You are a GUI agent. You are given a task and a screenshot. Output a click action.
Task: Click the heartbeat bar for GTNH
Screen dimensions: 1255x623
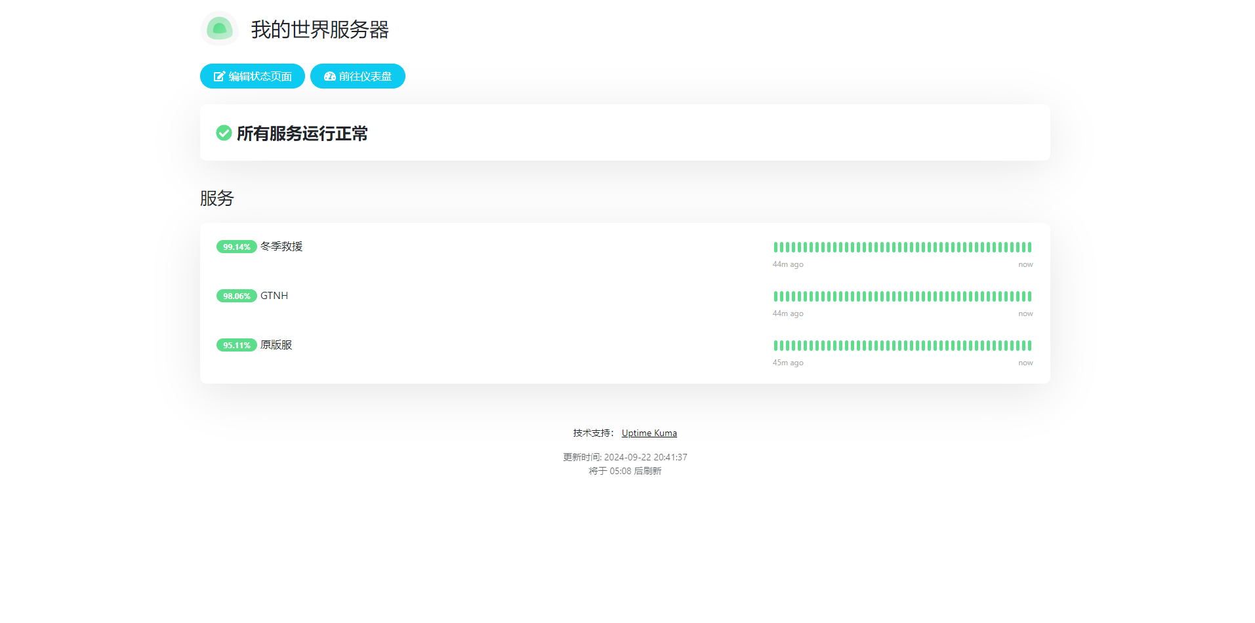903,296
